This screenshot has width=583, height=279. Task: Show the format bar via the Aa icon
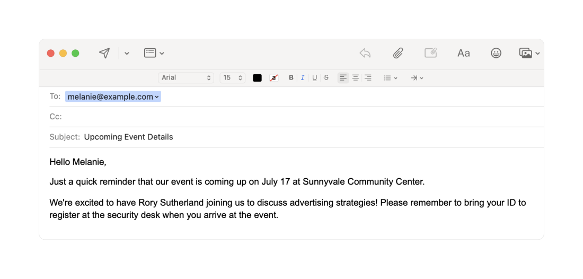click(463, 53)
